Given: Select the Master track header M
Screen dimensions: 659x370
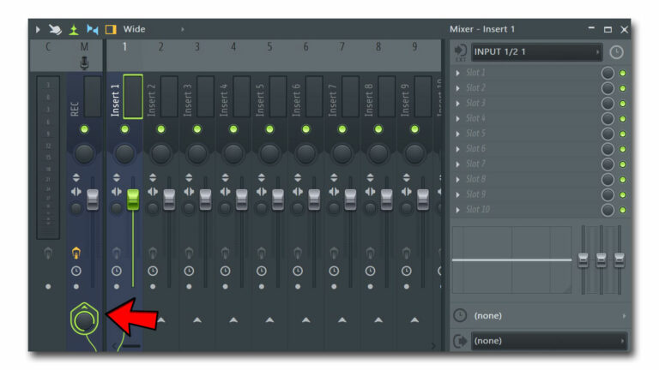Looking at the screenshot, I should tap(84, 46).
